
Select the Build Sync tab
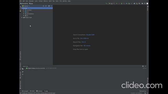pyautogui.click(x=25, y=66)
